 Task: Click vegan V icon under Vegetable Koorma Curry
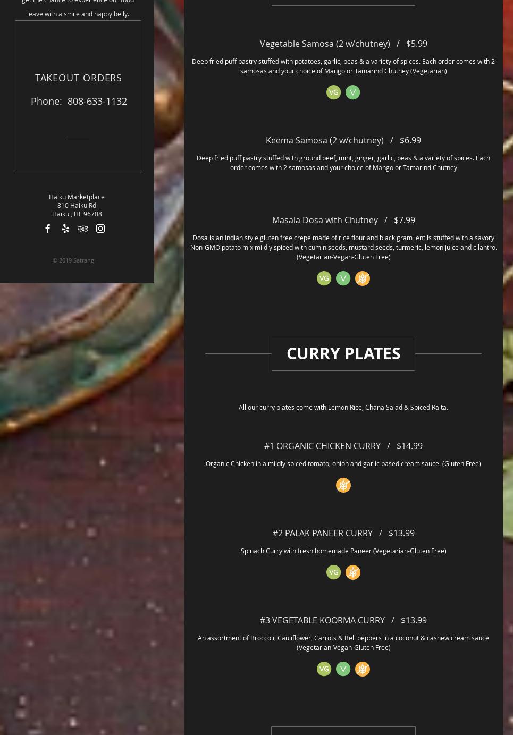tap(343, 669)
